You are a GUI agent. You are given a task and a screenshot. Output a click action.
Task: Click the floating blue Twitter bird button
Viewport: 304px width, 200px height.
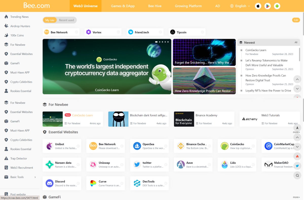pyautogui.click(x=297, y=166)
